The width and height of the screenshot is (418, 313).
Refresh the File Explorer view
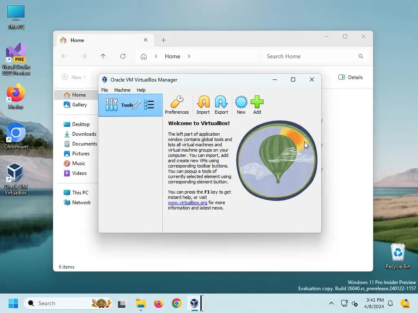pyautogui.click(x=122, y=56)
